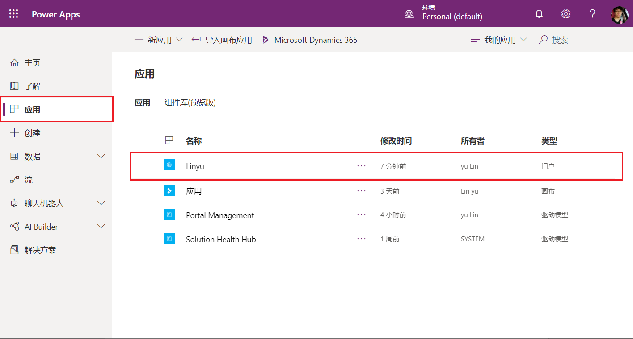The image size is (633, 339).
Task: Click the plus icon of 新应用
Action: tap(139, 40)
